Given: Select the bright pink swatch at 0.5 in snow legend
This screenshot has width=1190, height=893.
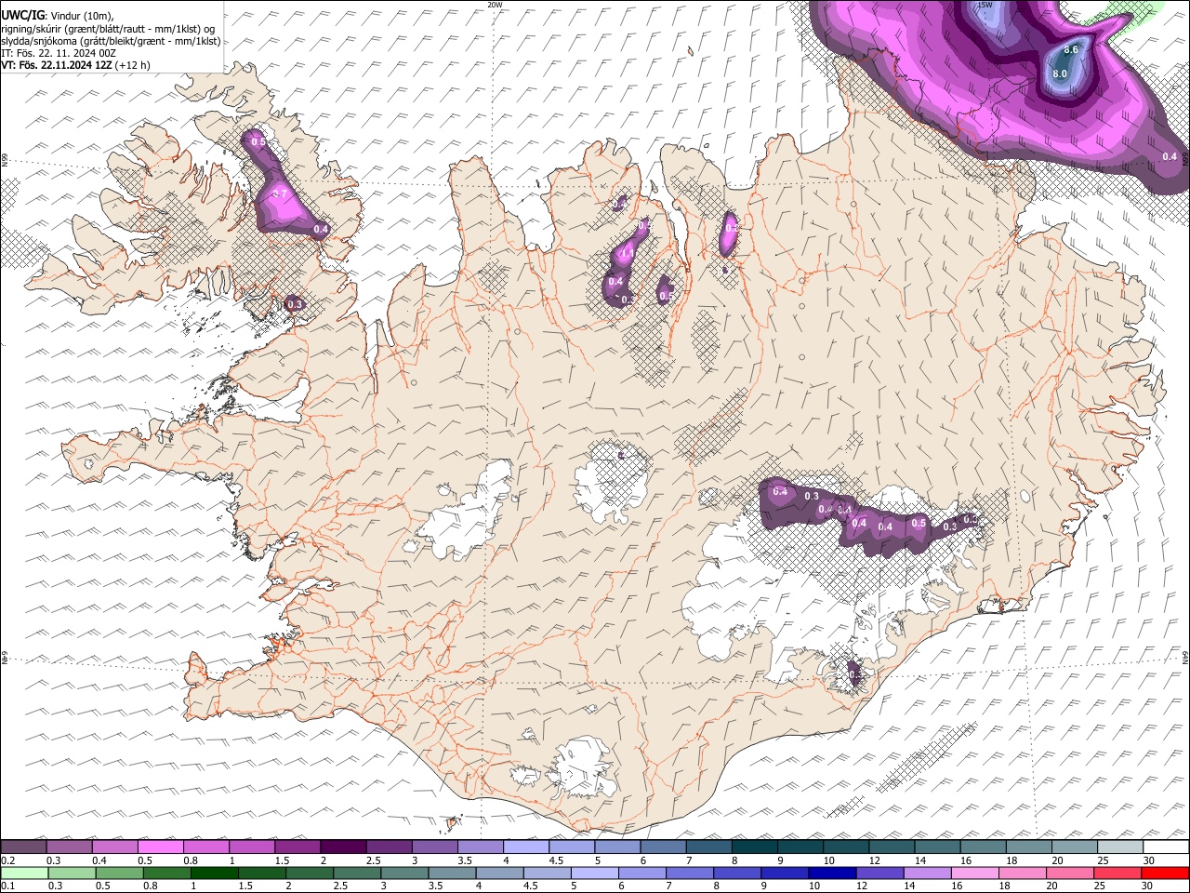Looking at the screenshot, I should click(160, 847).
